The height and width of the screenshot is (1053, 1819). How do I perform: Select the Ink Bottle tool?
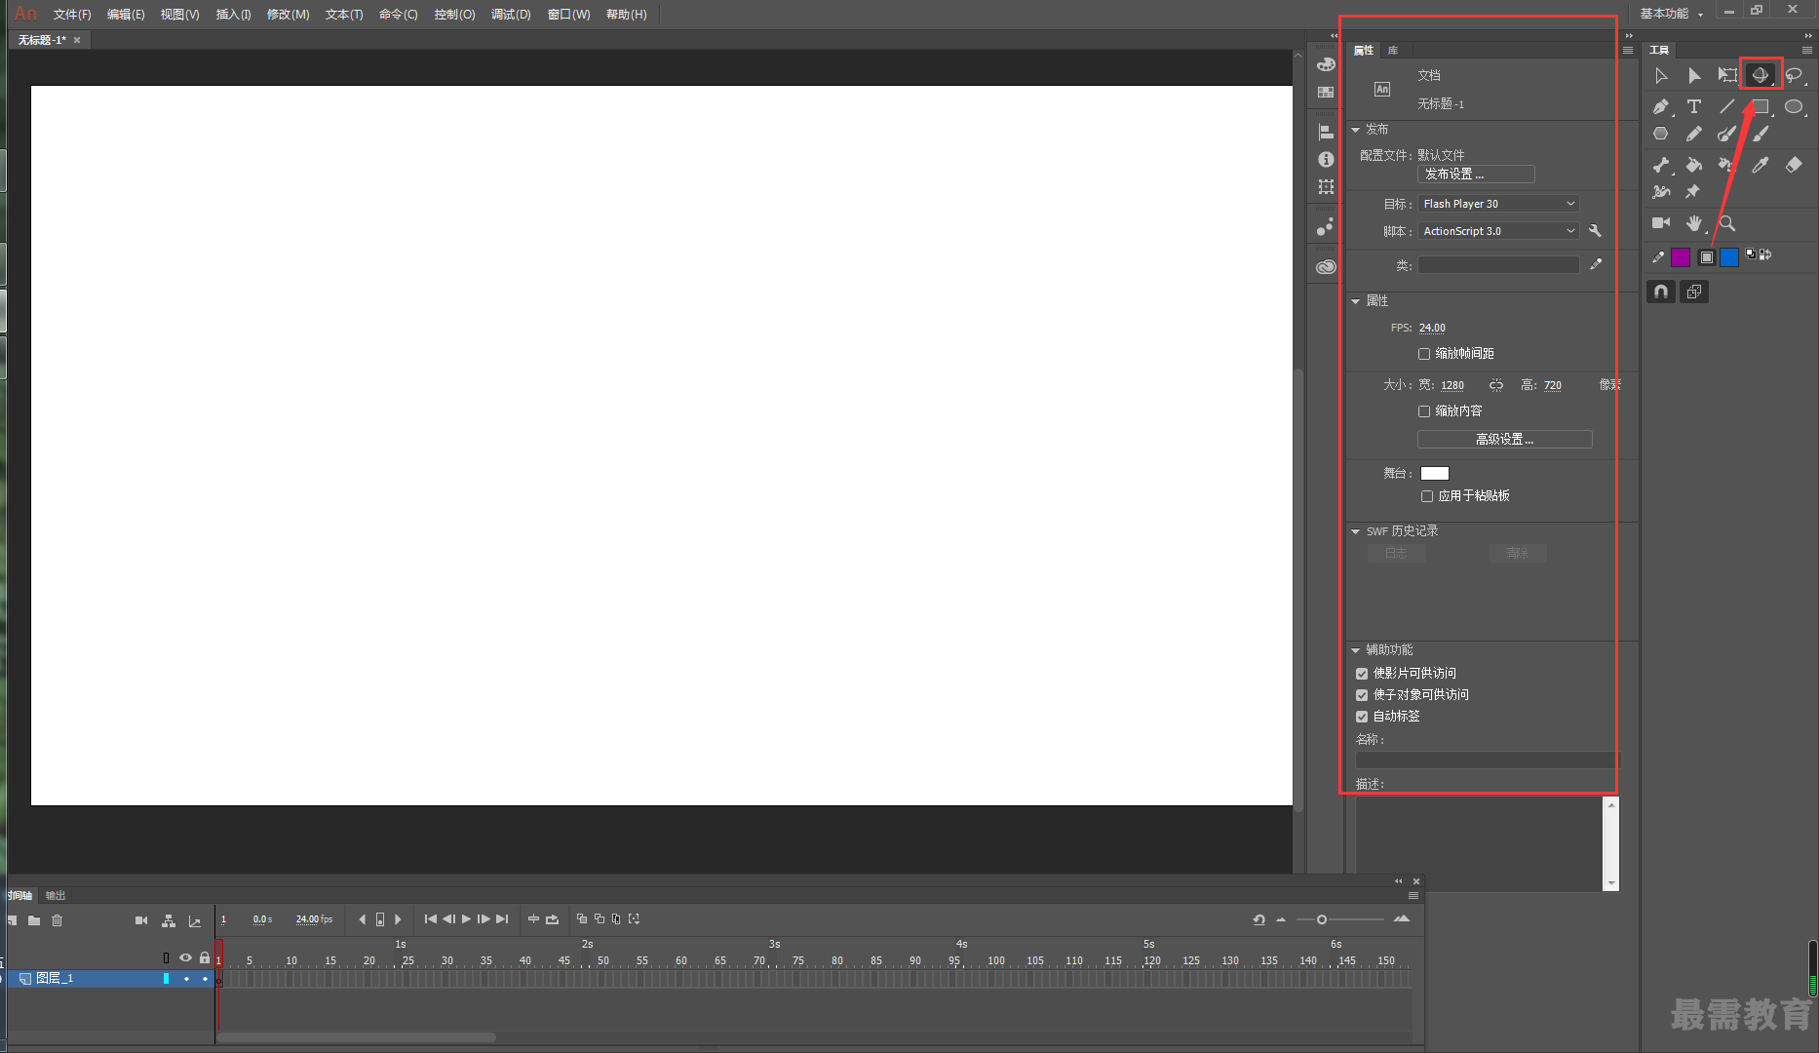pyautogui.click(x=1727, y=165)
